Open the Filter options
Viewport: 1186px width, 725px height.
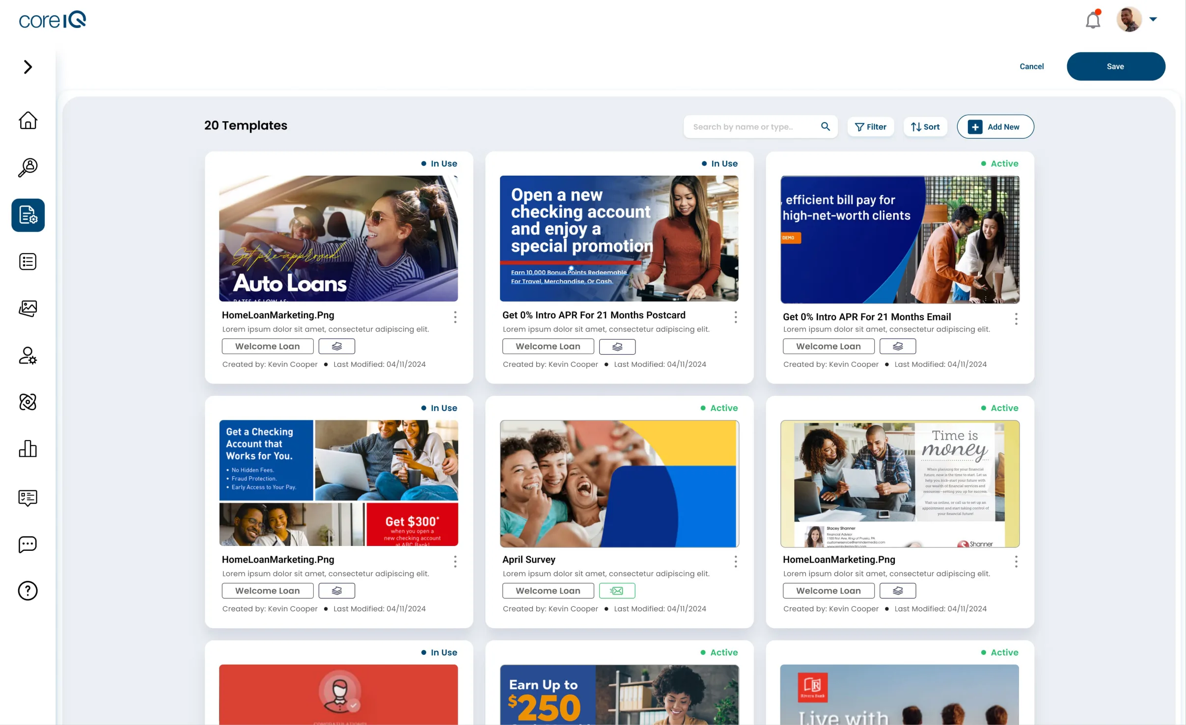pos(871,127)
